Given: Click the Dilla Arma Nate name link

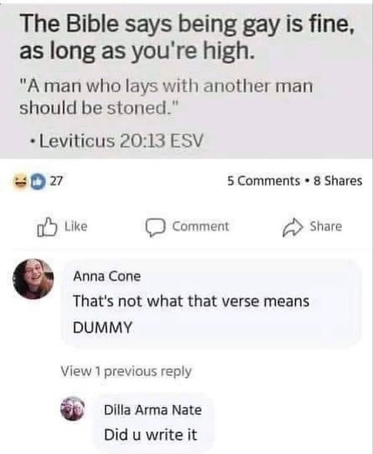Looking at the screenshot, I should (153, 410).
